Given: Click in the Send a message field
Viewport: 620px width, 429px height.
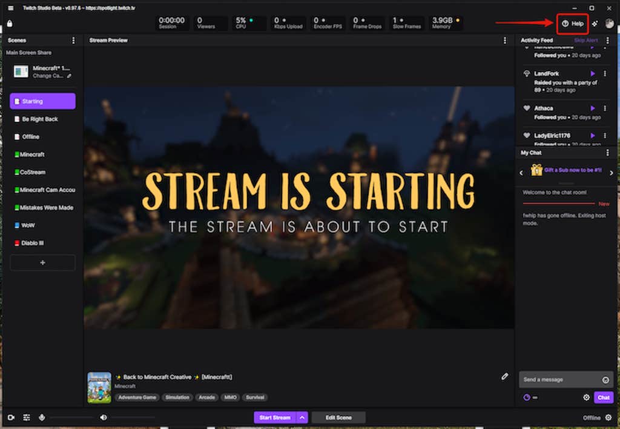Looking at the screenshot, I should 560,380.
